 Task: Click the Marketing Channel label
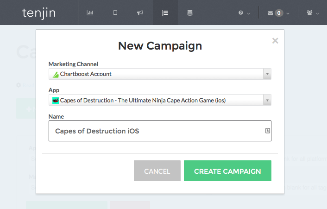(73, 64)
